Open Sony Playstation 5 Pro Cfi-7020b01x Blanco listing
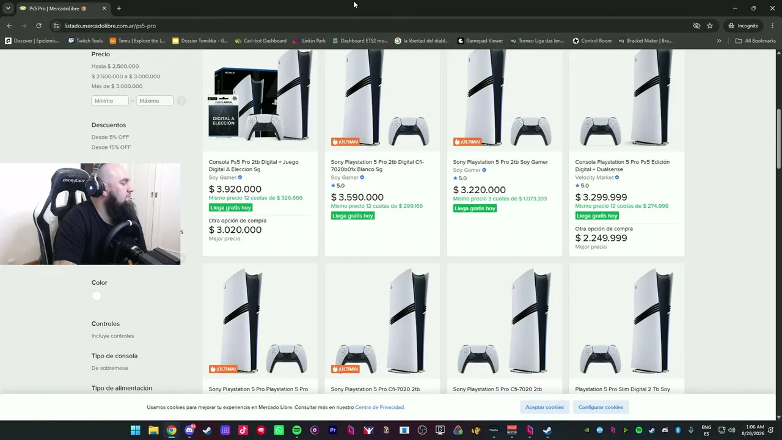Image resolution: width=782 pixels, height=440 pixels. coord(378,166)
